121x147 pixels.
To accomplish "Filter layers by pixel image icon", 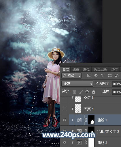I will [89, 76].
